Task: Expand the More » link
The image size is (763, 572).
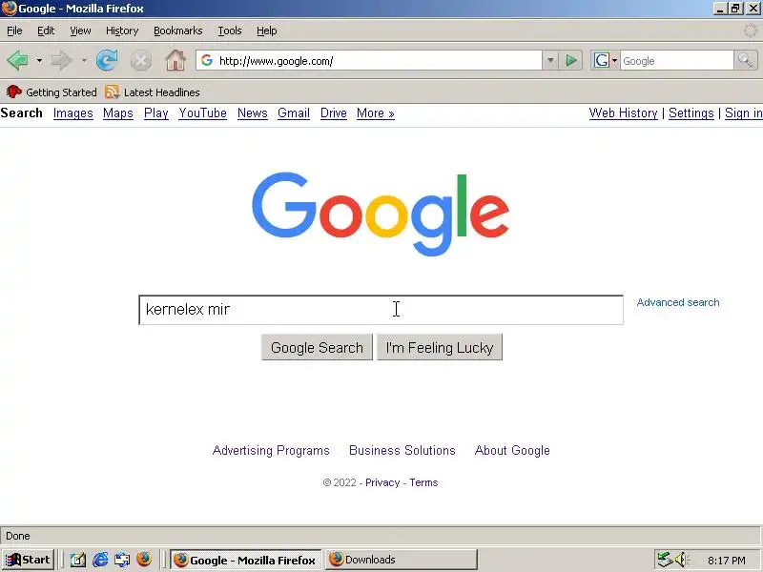Action: click(375, 113)
